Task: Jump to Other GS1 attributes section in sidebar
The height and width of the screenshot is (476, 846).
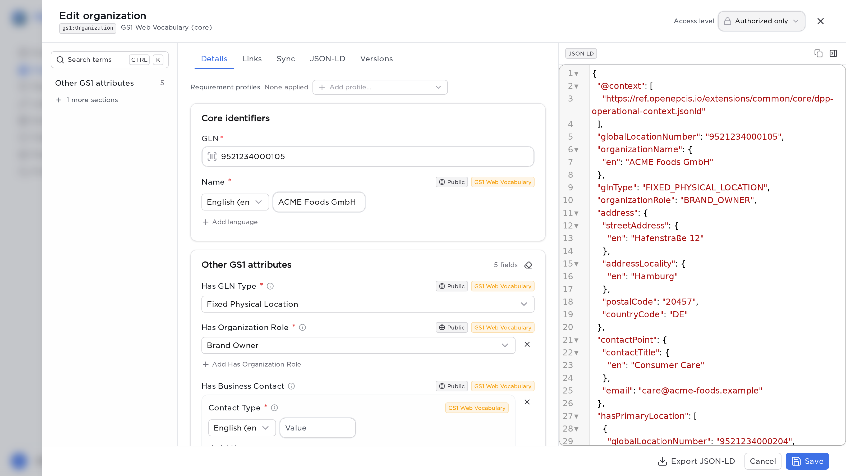Action: [x=109, y=83]
